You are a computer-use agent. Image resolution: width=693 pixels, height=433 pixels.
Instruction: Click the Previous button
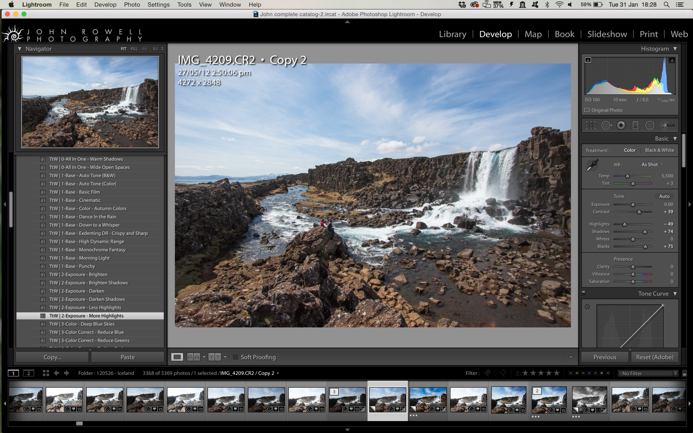pyautogui.click(x=605, y=357)
